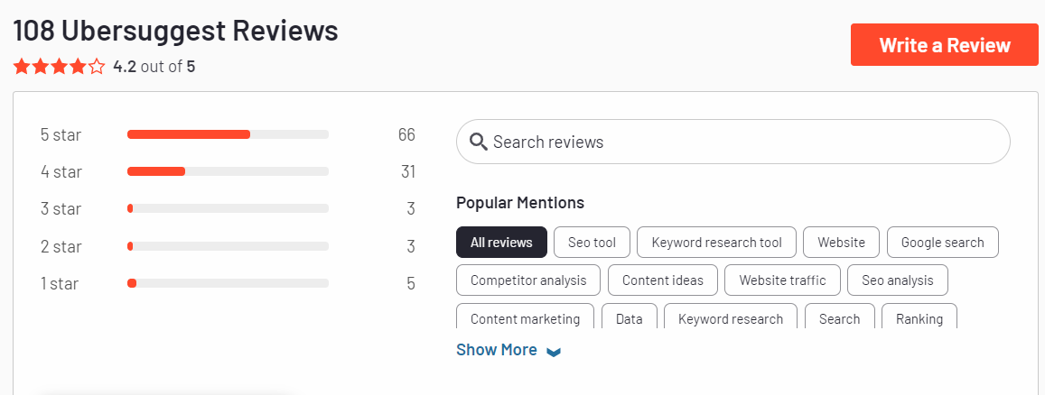This screenshot has width=1045, height=395.
Task: Click the star rating icons under title
Action: click(x=60, y=67)
